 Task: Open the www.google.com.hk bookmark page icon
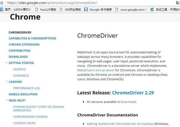116,10
